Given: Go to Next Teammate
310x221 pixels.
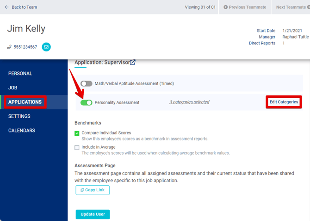Looking at the screenshot, I should (291, 7).
